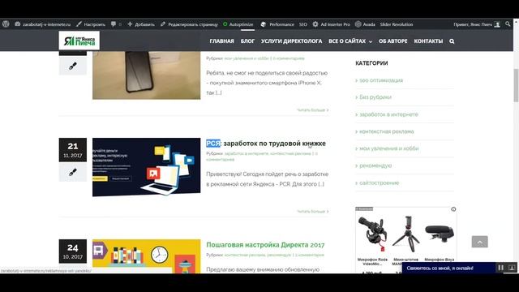The width and height of the screenshot is (519, 292).
Task: Open the мои увлечения и хобби category
Action: click(388, 148)
